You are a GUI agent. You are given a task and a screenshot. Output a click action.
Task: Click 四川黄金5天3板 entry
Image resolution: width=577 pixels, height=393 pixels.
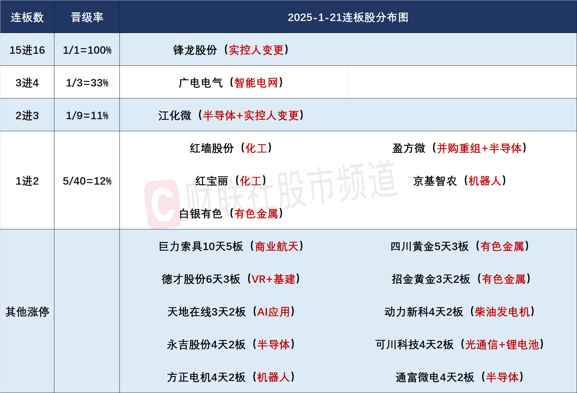coord(460,246)
